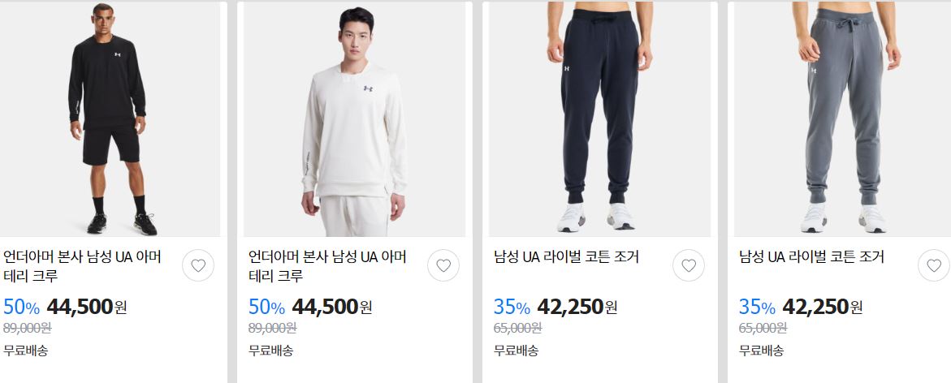Open title of the white 아머 테리 크루
The width and height of the screenshot is (951, 383).
pyautogui.click(x=327, y=266)
